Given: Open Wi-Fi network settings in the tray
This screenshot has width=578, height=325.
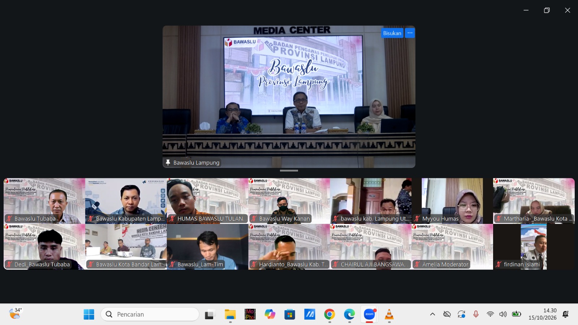Looking at the screenshot, I should (x=490, y=314).
